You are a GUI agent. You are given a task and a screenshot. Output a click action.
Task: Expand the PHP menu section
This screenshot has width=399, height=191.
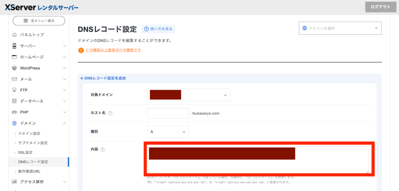point(65,112)
